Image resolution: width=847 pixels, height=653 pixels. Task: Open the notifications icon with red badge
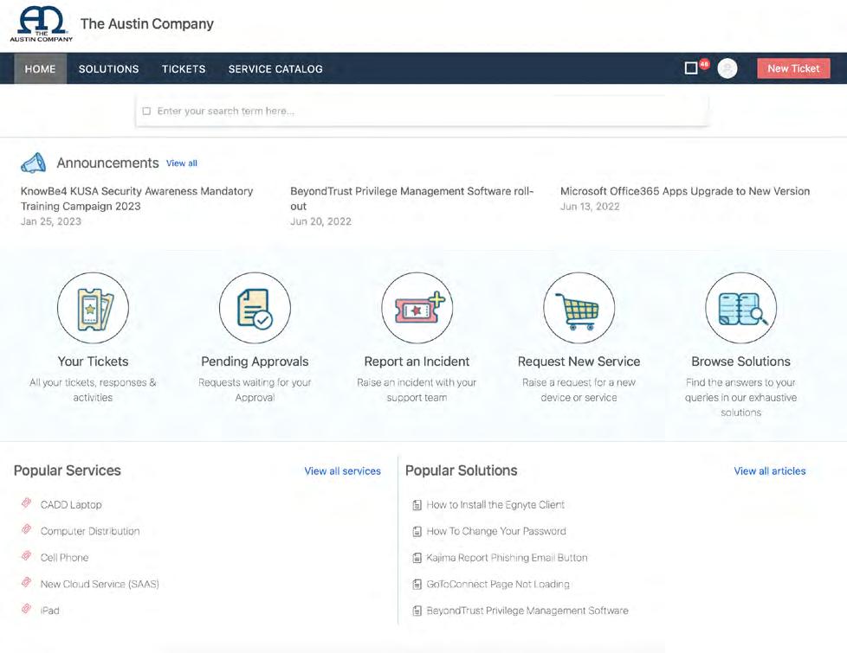(692, 68)
